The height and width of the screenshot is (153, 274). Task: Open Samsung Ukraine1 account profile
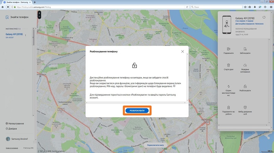pyautogui.click(x=17, y=139)
